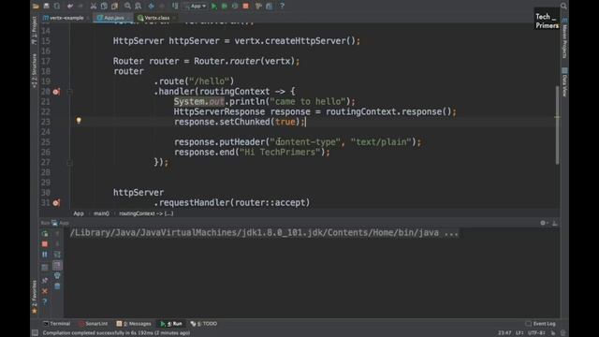599x337 pixels.
Task: Click the Open folder toolbar icon
Action: click(x=36, y=7)
